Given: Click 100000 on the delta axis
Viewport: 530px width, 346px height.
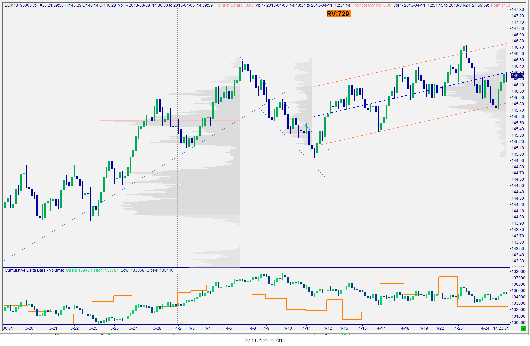Looking at the screenshot, I should pyautogui.click(x=518, y=323).
